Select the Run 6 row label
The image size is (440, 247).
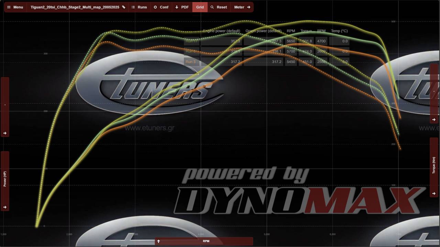191,51
